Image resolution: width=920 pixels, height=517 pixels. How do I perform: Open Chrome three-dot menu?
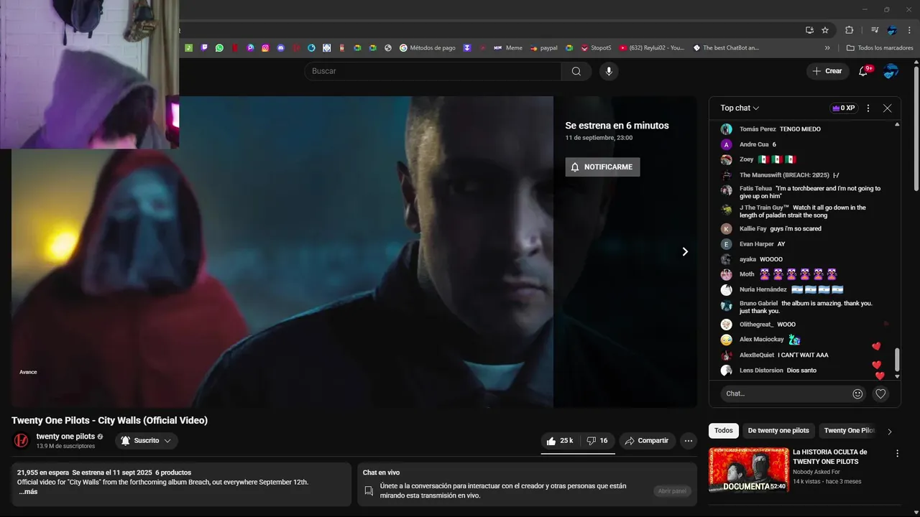[x=909, y=30]
